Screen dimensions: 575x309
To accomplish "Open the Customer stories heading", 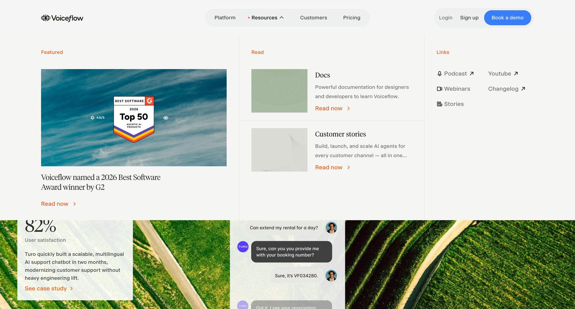I will [340, 134].
